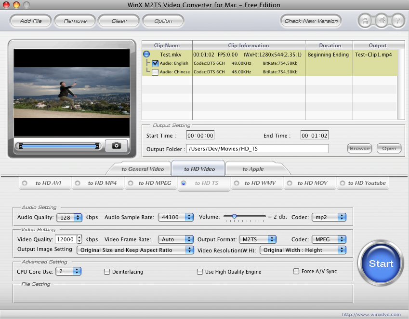Image resolution: width=409 pixels, height=319 pixels.
Task: Open the Video Resolution(W:H) dropdown
Action: click(303, 250)
